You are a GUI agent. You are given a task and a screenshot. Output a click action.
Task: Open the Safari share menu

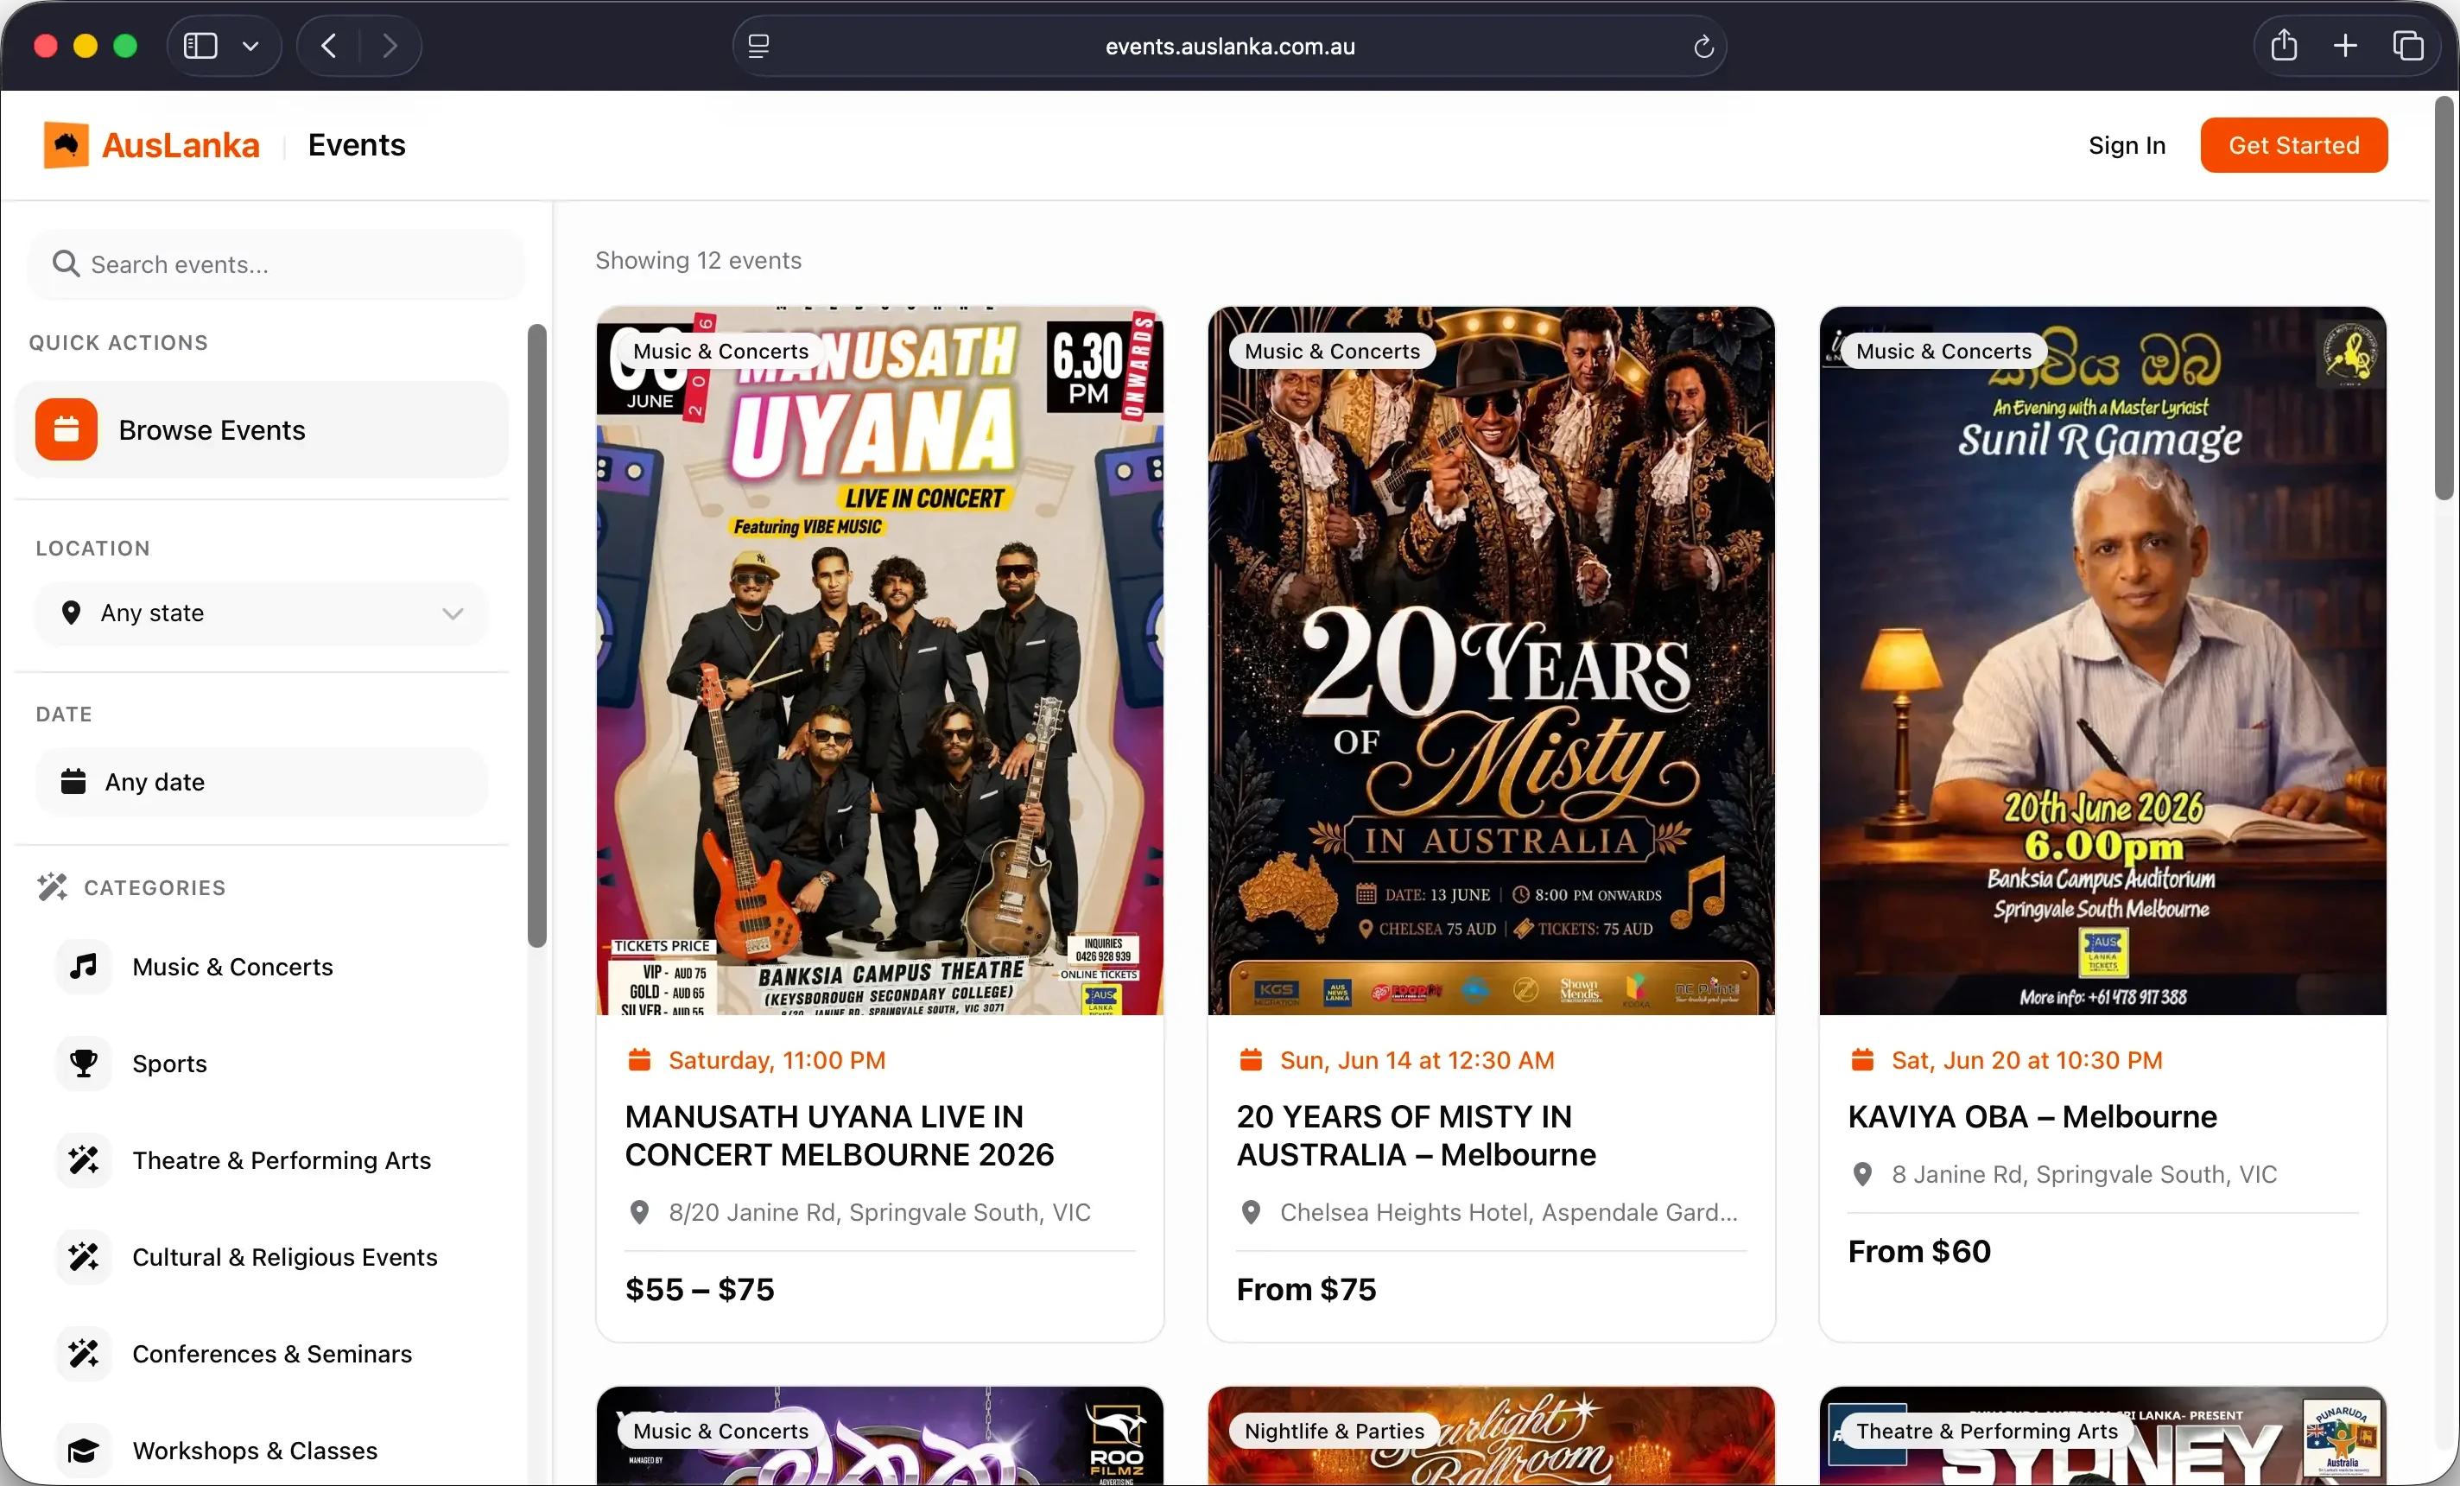tap(2285, 46)
